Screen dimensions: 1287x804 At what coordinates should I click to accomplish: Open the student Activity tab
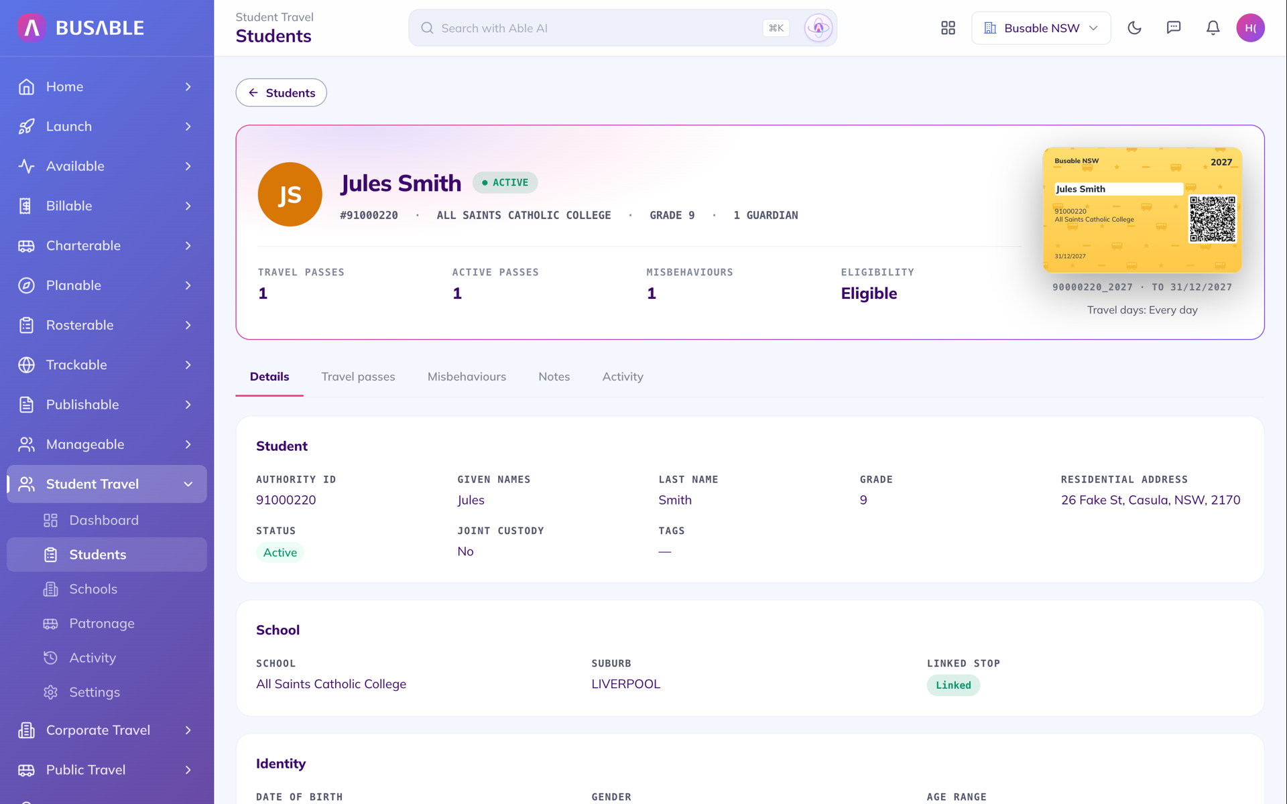(x=622, y=377)
